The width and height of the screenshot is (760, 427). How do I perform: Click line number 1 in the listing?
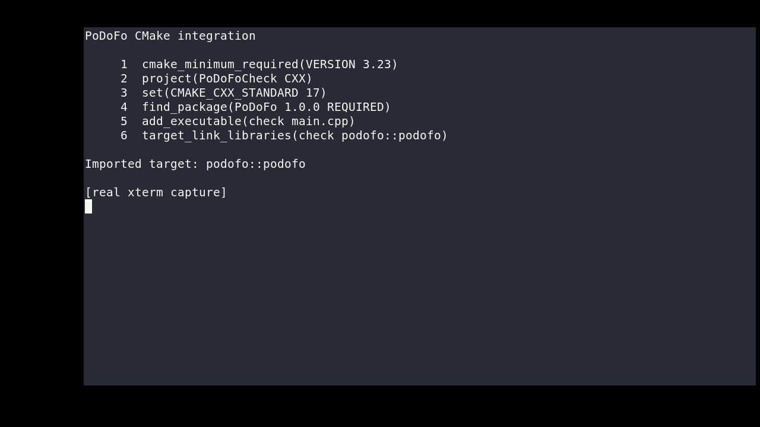124,65
